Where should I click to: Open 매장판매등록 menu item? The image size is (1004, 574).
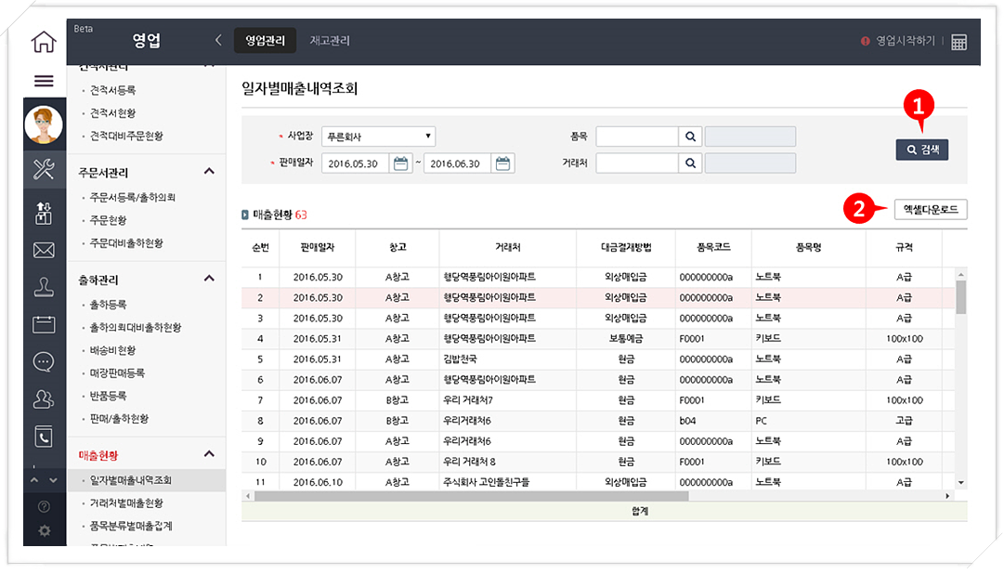117,372
